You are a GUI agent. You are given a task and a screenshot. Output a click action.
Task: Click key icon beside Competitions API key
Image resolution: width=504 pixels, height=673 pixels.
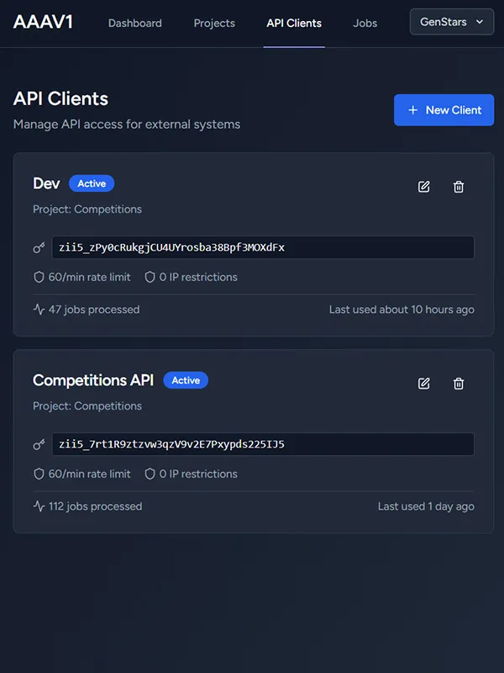(x=39, y=444)
